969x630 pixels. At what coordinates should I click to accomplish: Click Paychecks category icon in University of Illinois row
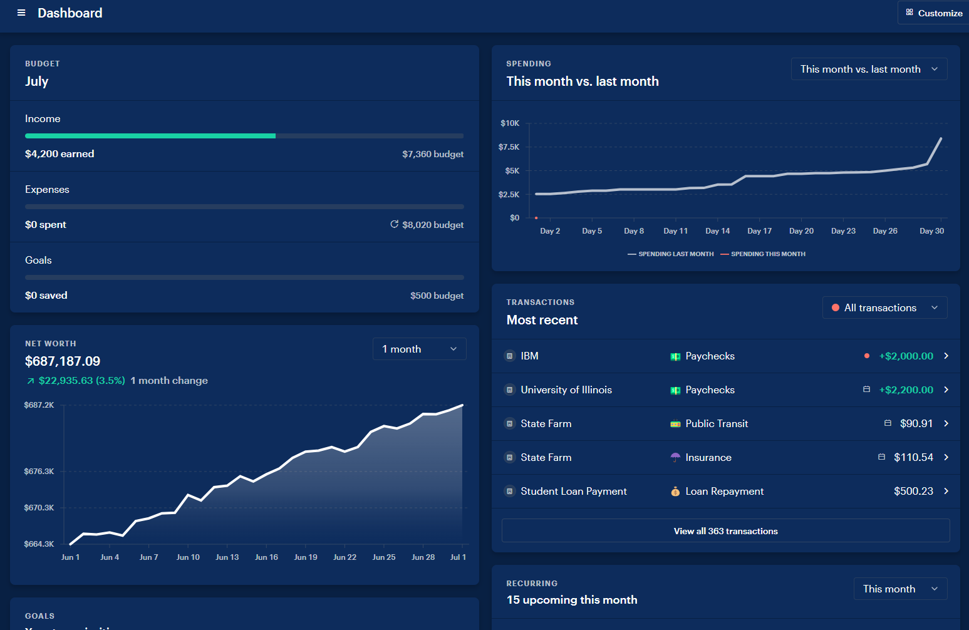675,390
